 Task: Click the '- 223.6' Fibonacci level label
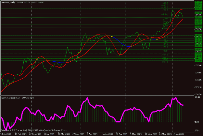click(165, 55)
